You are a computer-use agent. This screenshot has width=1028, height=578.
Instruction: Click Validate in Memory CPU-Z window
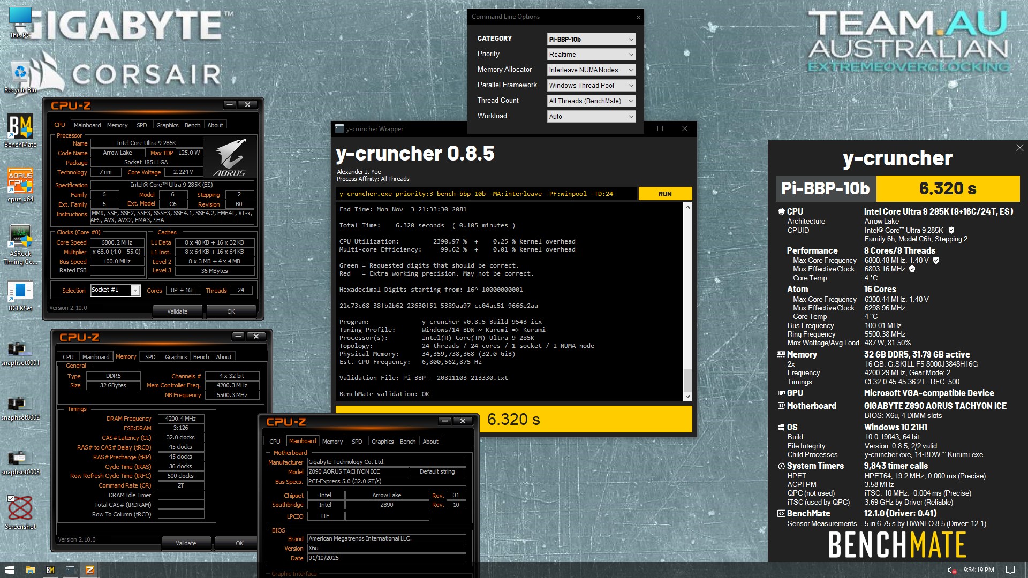click(186, 543)
